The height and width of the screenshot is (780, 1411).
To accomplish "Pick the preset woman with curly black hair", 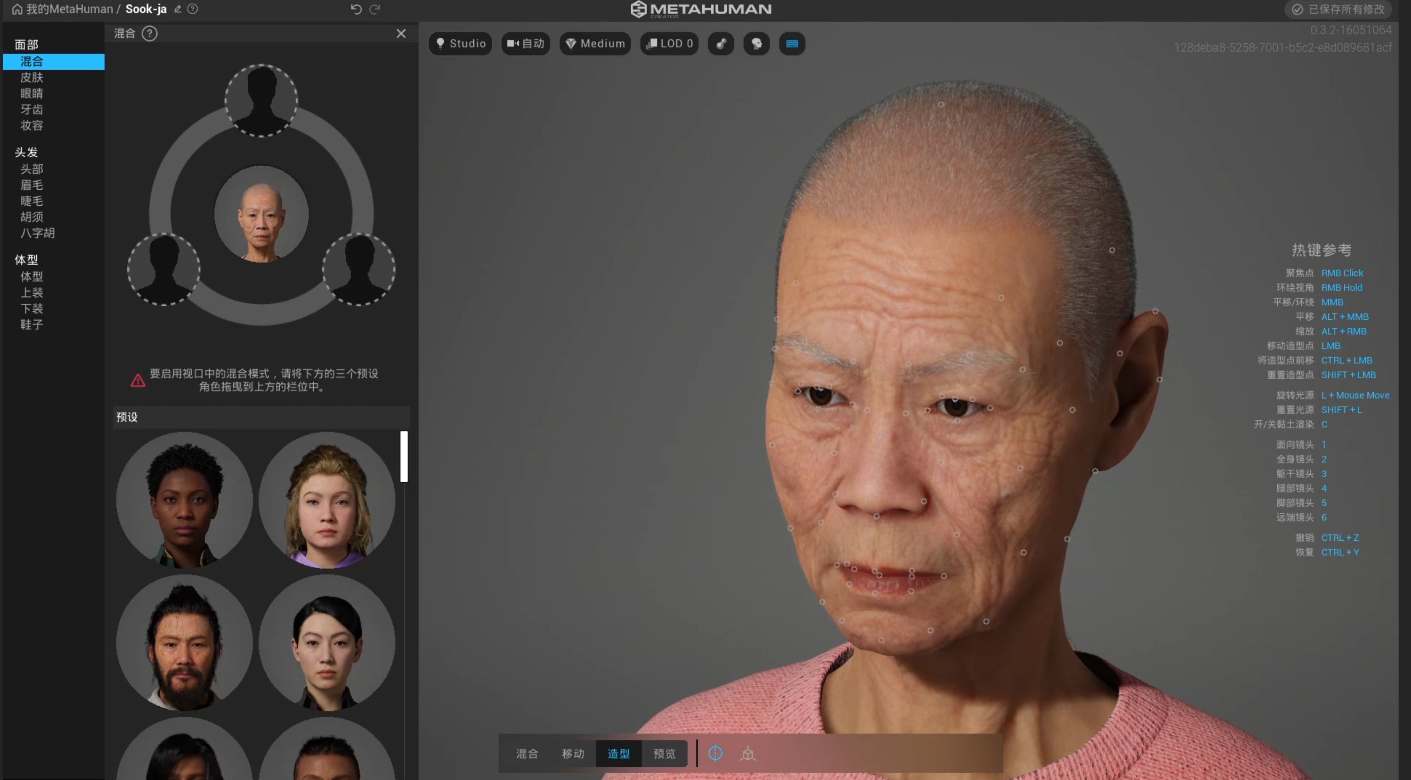I will click(184, 500).
